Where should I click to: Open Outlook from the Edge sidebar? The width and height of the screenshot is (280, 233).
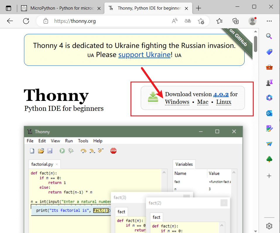click(269, 113)
